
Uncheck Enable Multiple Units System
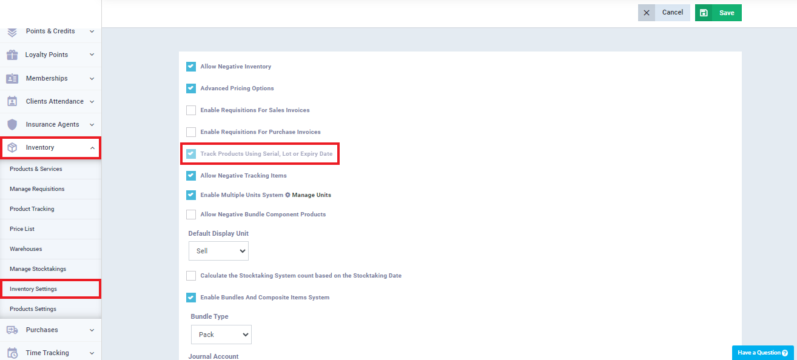pos(191,195)
